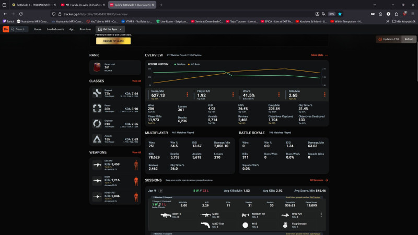Open the Home nav item
418x235 pixels.
pyautogui.click(x=38, y=29)
